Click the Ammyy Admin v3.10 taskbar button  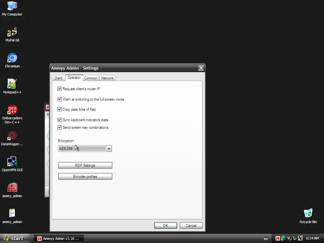tap(59, 239)
